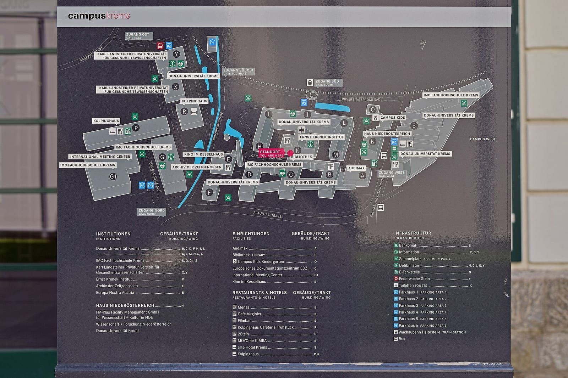Click the 'Sammelplatz' assembly point legend entry
Screen dimensions: 568x378
coord(422,259)
